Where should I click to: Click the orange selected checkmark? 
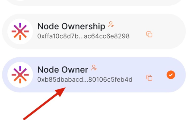pos(171,75)
